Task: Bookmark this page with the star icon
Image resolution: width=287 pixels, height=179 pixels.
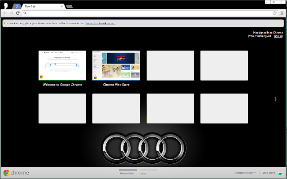Action: pos(274,13)
